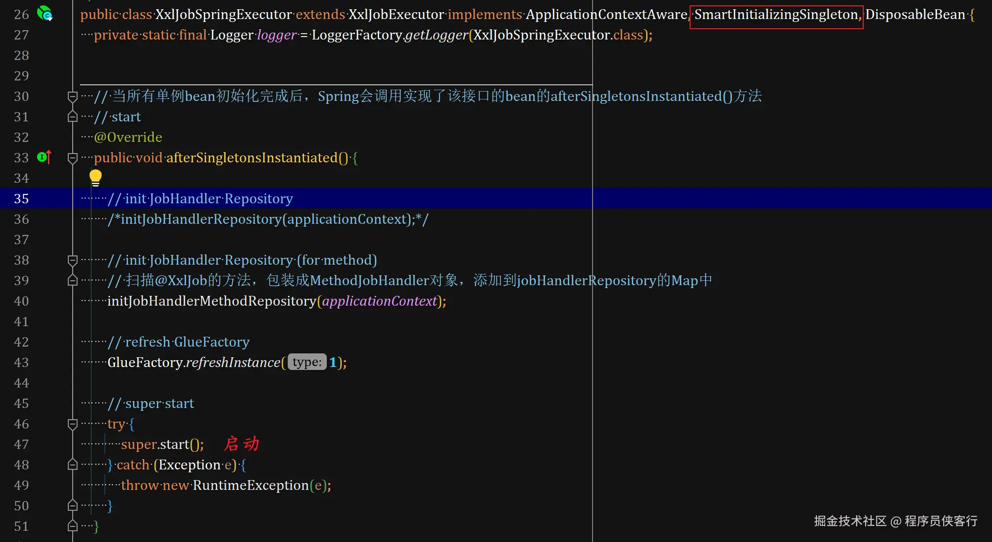The width and height of the screenshot is (992, 542).
Task: Open the yellow lightbulb intention actions
Action: point(96,178)
